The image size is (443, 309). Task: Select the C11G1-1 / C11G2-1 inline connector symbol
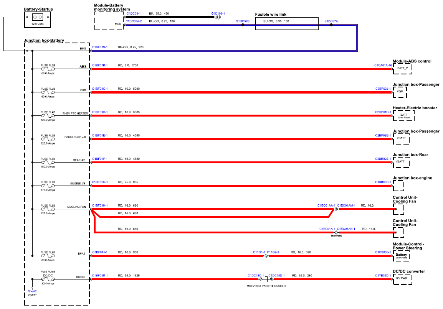[266, 256]
